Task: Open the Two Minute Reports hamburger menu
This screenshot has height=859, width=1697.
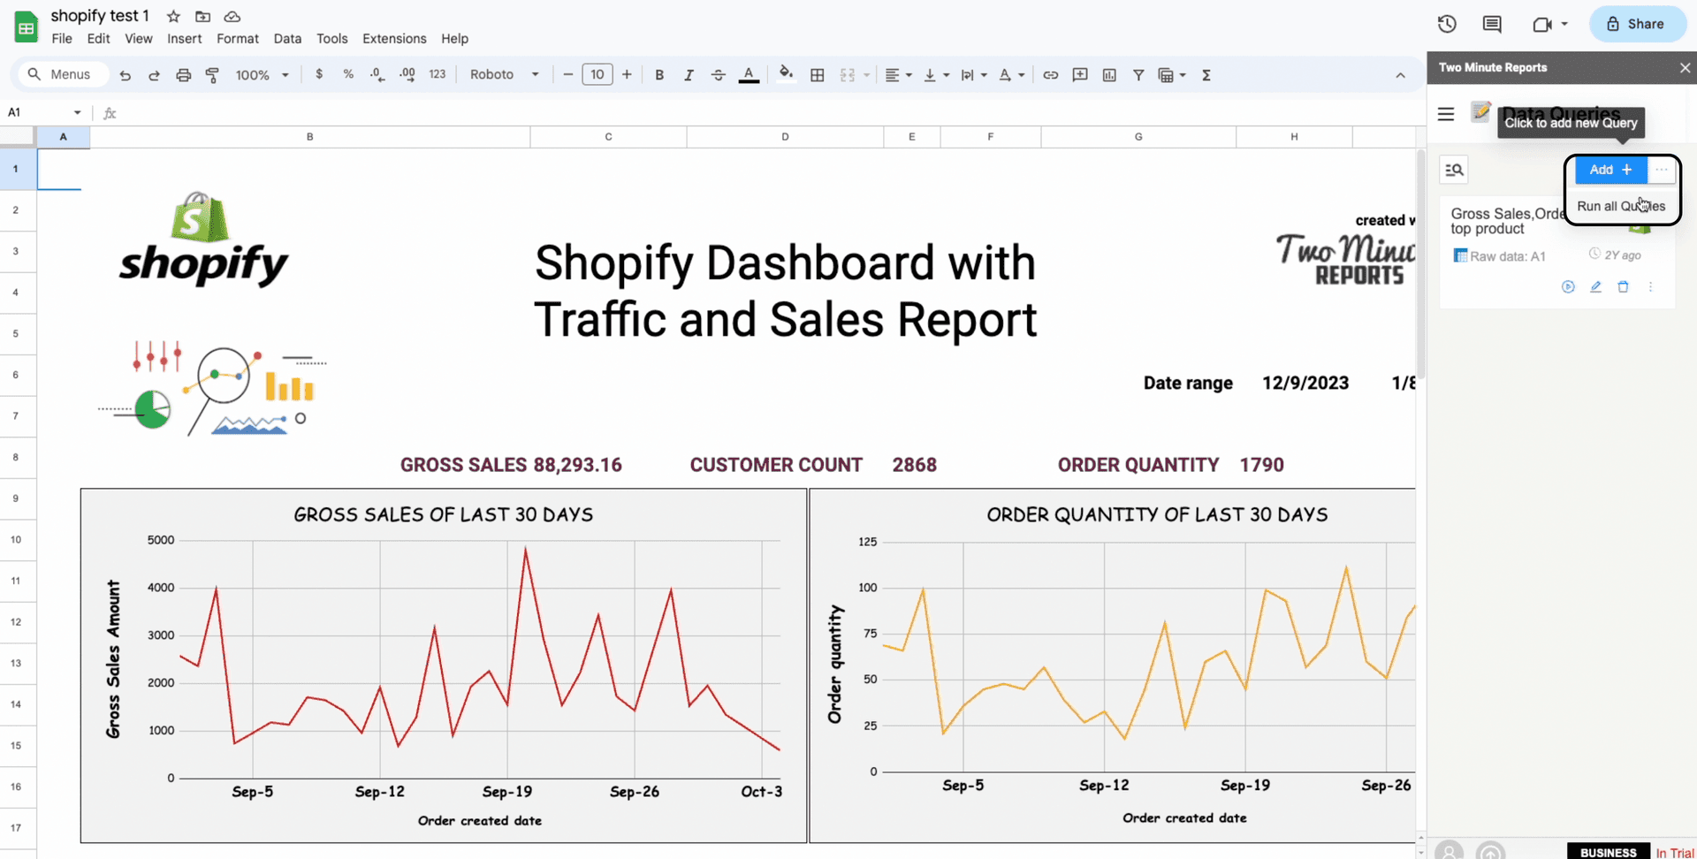Action: pyautogui.click(x=1446, y=114)
